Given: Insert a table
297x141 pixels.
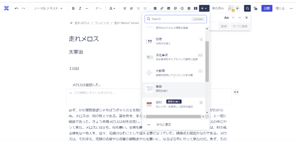Looking at the screenshot, I should tap(189, 8).
